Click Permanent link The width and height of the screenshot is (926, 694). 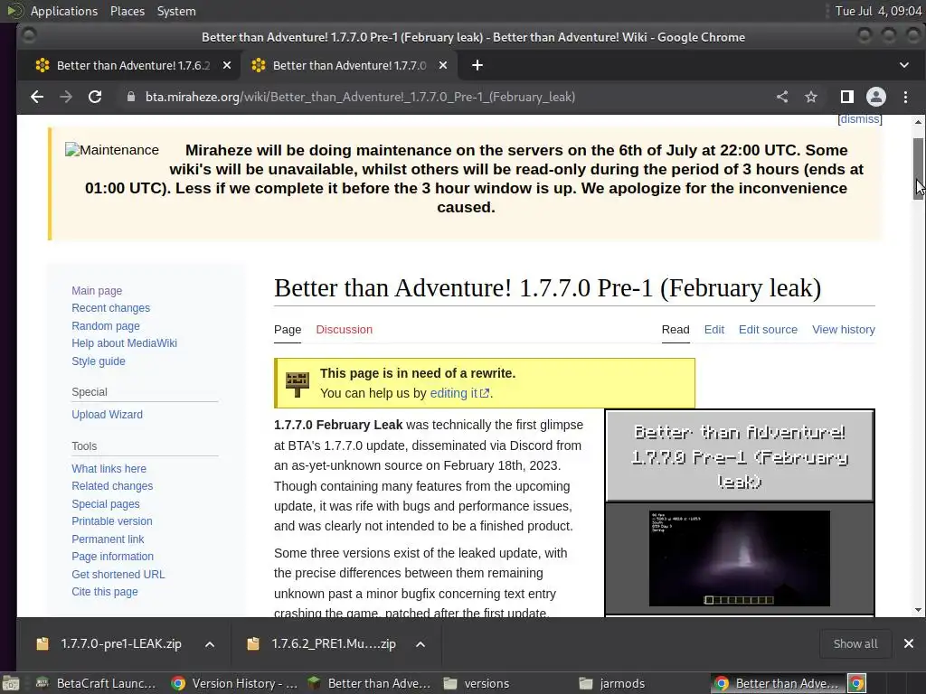pos(108,539)
